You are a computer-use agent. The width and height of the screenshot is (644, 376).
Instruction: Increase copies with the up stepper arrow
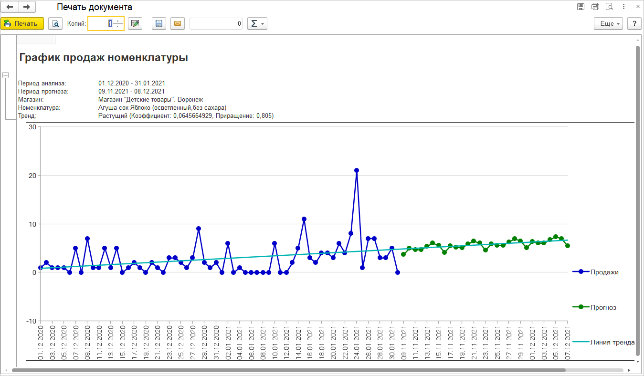point(118,21)
